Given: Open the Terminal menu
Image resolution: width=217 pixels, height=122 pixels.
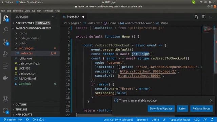Looking at the screenshot, I should pyautogui.click(x=48, y=11).
